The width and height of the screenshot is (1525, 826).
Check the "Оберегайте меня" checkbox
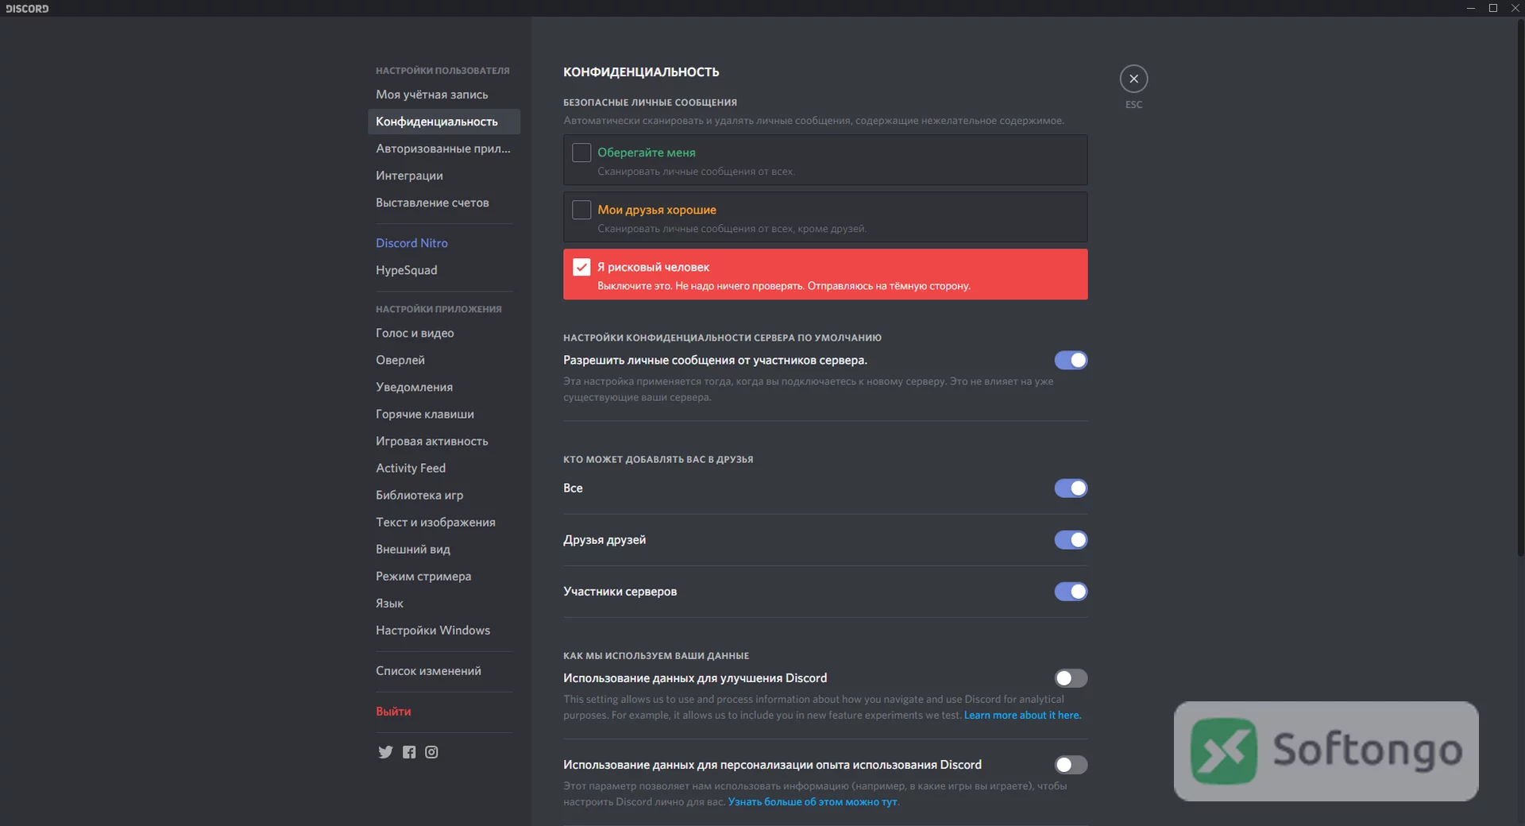pos(581,152)
